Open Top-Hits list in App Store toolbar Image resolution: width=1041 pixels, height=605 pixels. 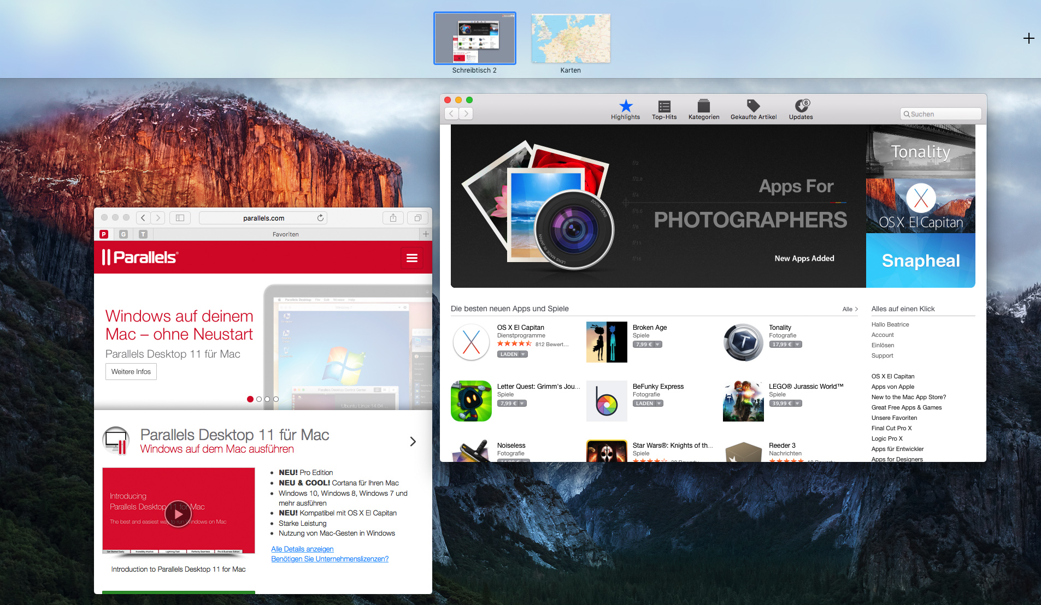pos(664,109)
